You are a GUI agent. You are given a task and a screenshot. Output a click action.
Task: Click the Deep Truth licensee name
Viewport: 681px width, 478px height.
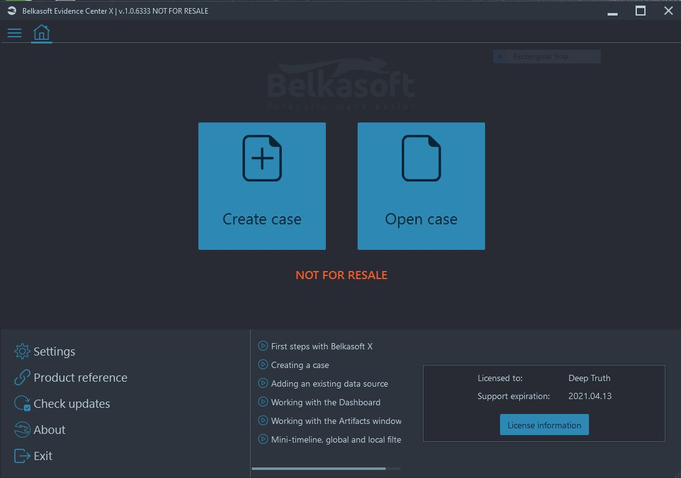click(590, 378)
